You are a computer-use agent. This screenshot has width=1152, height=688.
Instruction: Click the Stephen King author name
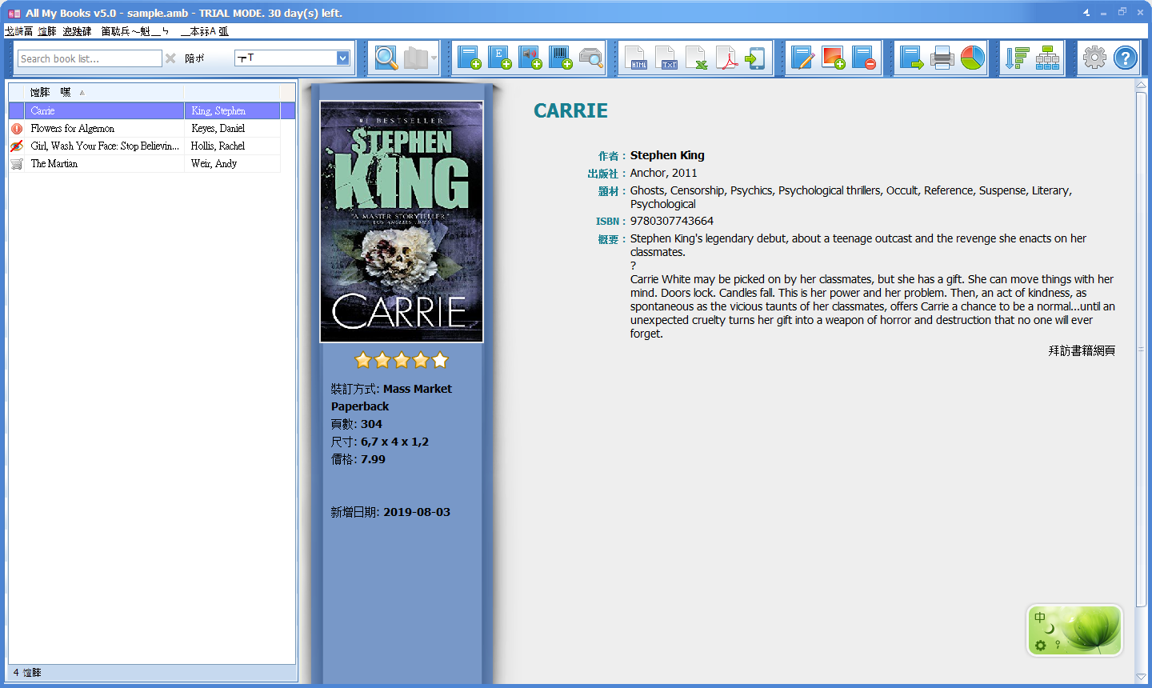(667, 155)
